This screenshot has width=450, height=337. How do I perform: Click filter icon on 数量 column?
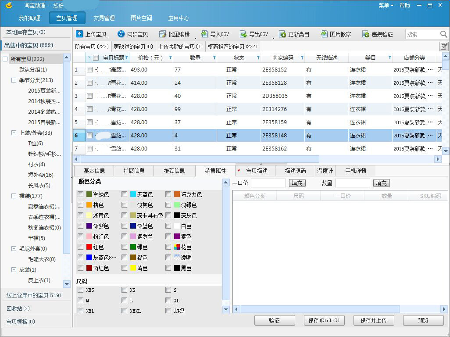[214, 57]
